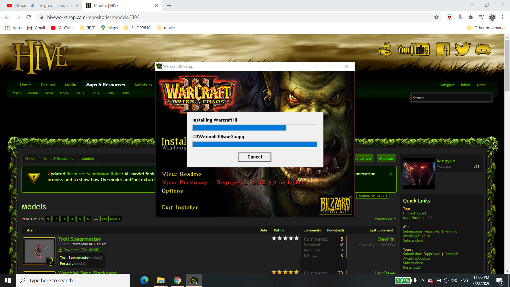Screen dimensions: 510x287
Task: Click the Add icon button
Action: tap(386, 158)
